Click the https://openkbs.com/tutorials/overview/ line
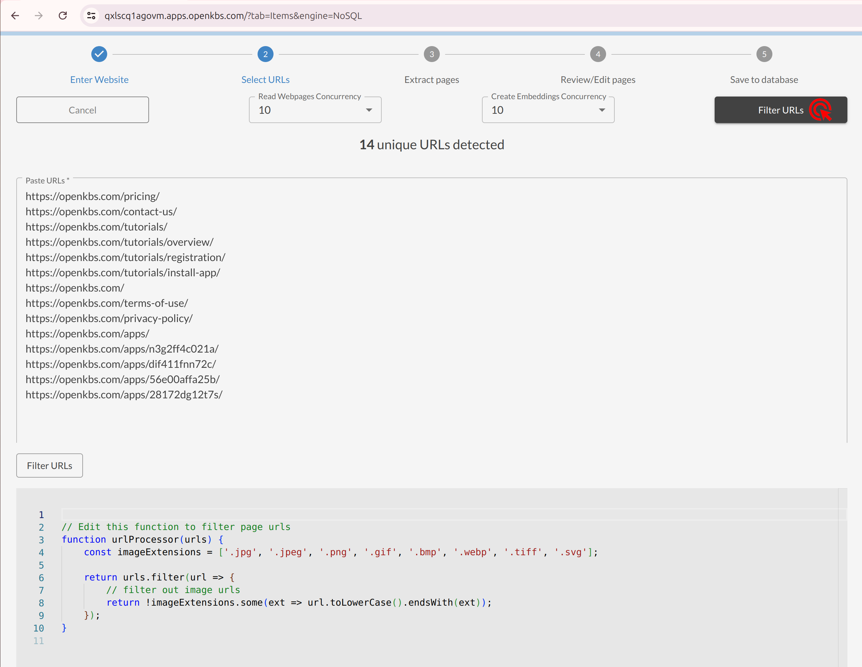Viewport: 862px width, 667px height. coord(119,242)
